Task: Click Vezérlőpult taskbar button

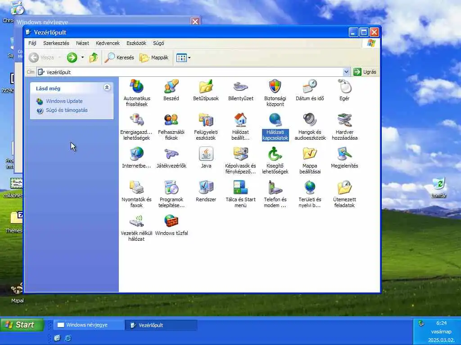Action: pos(162,325)
